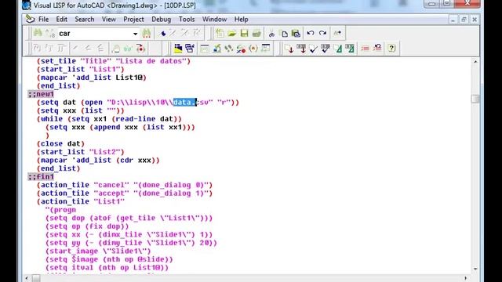502x282 pixels.
Task: Check selection checkmark icon
Action: (326, 49)
